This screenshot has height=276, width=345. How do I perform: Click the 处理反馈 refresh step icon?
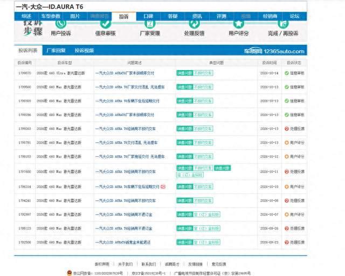[194, 24]
